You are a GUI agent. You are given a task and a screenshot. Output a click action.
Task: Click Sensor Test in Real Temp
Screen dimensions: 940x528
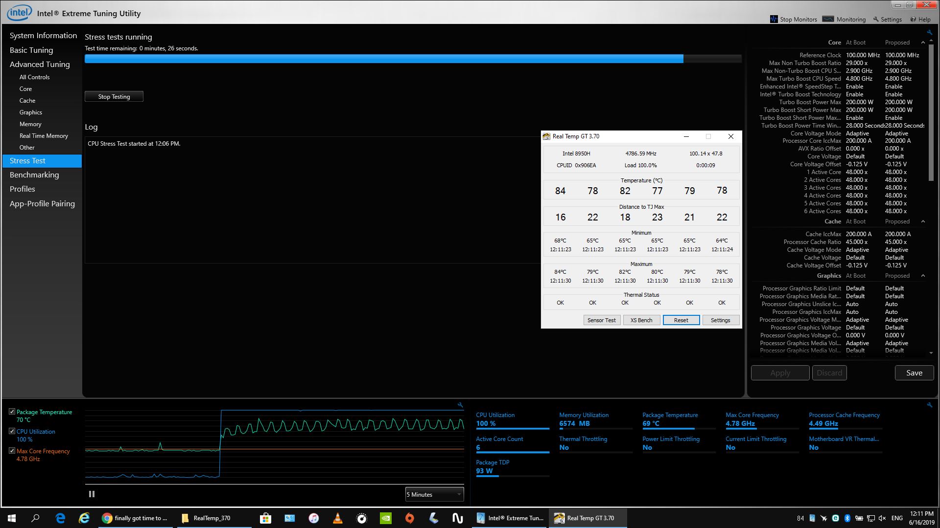pos(602,320)
